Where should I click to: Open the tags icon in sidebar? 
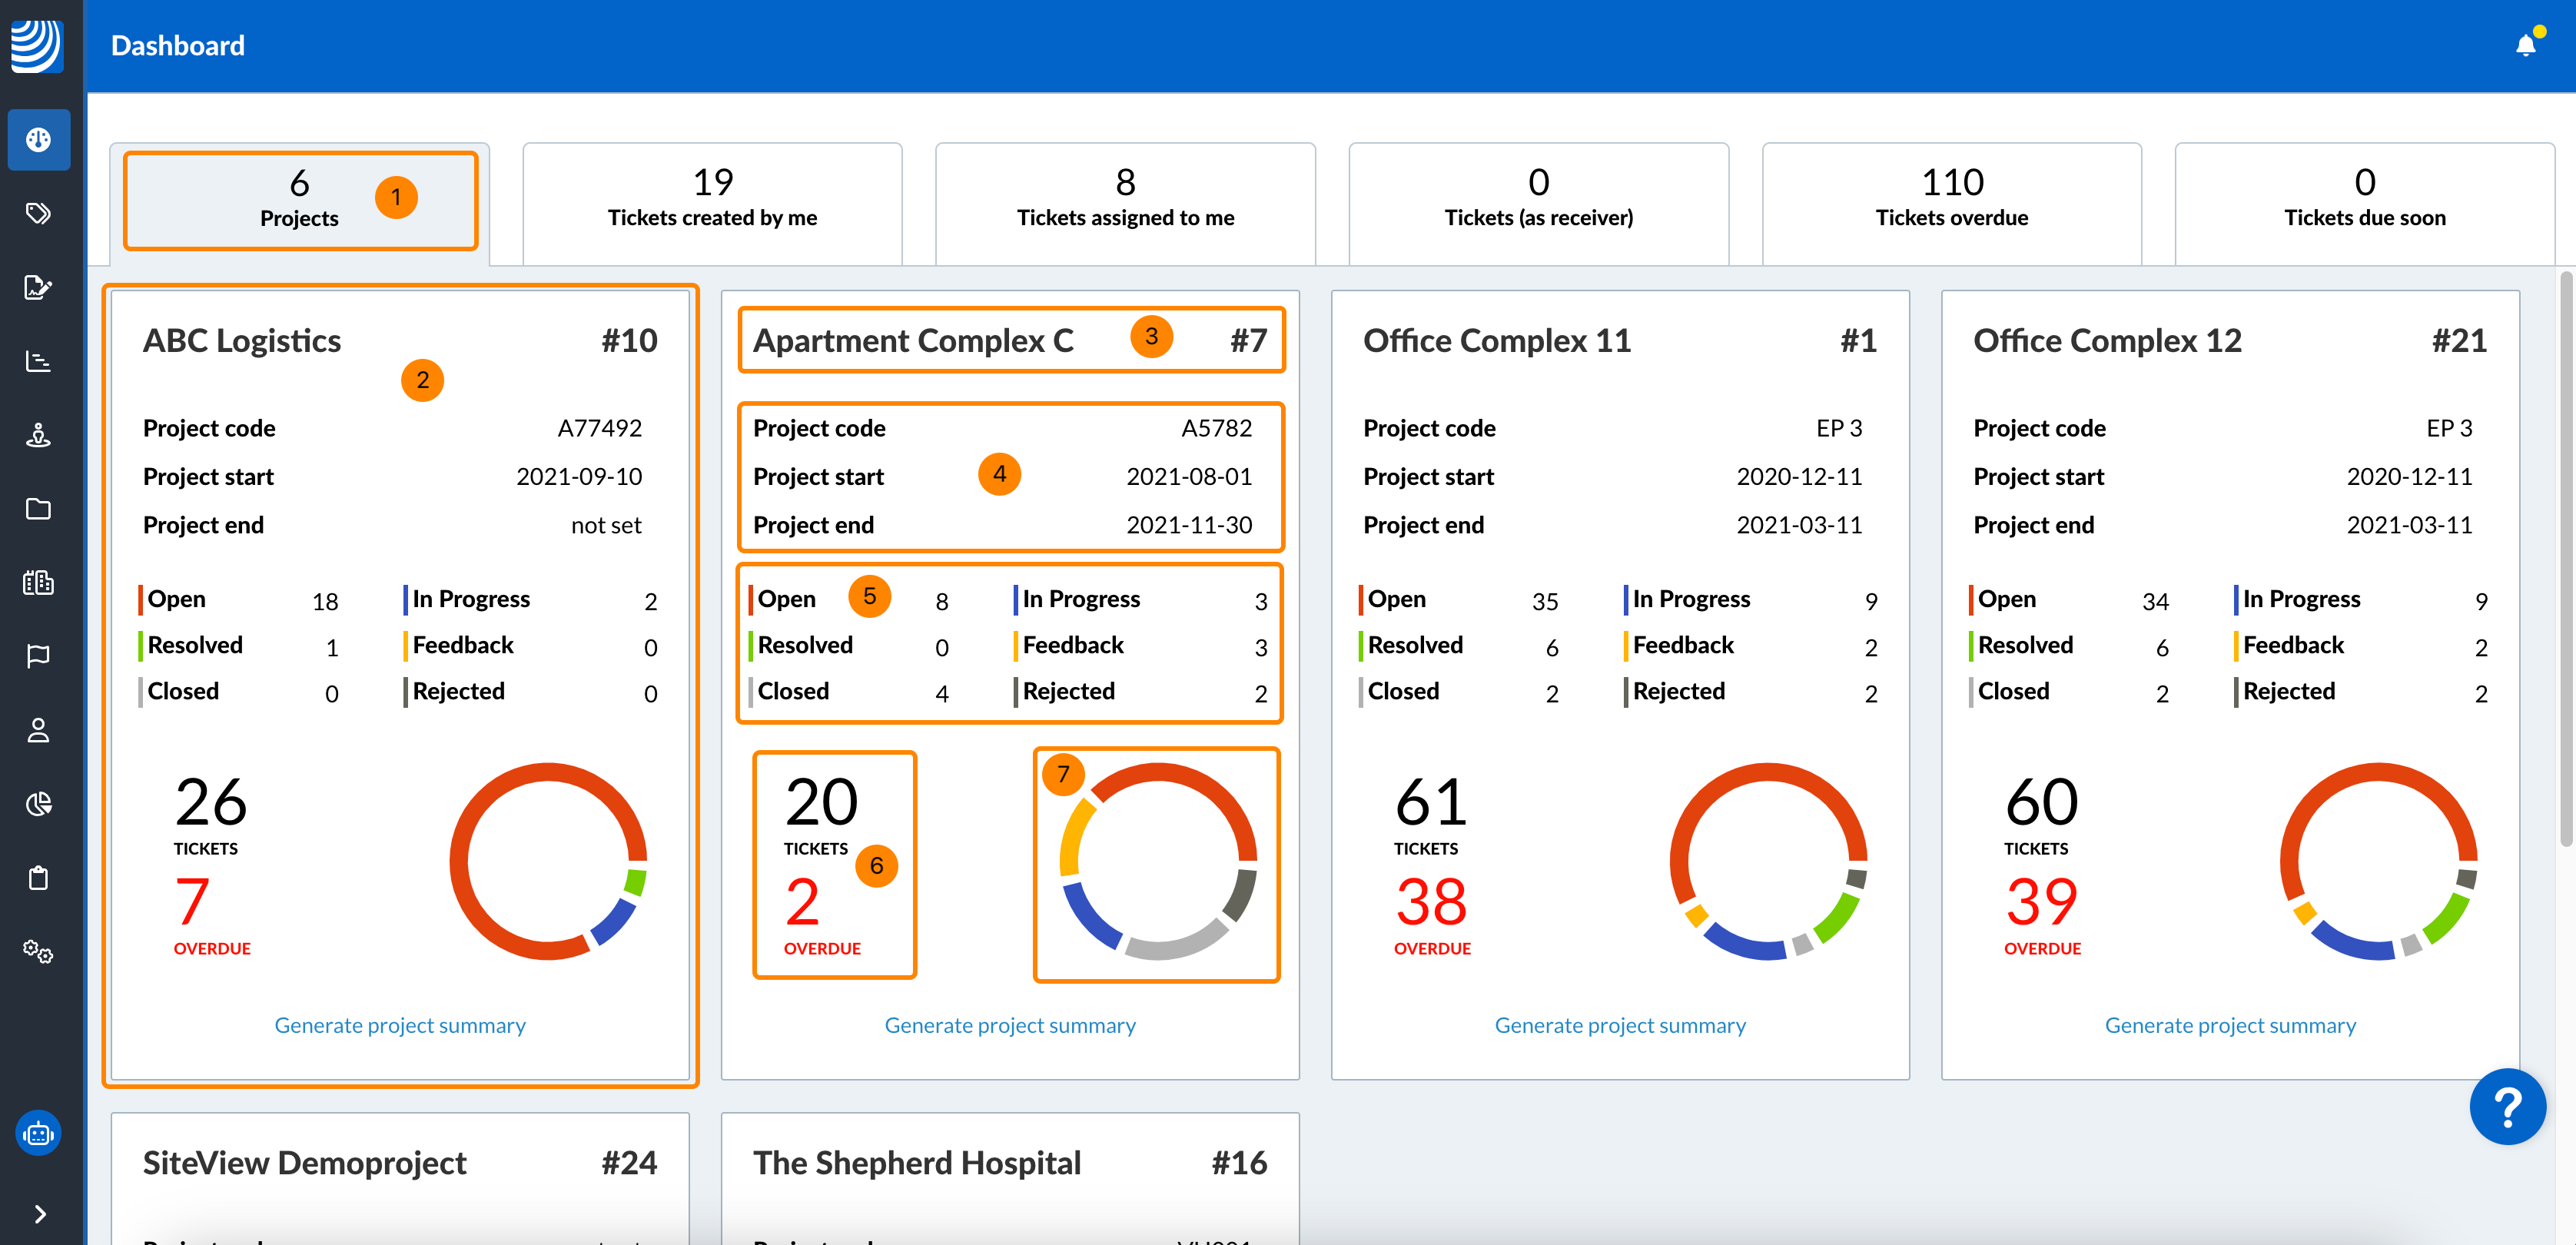[38, 213]
